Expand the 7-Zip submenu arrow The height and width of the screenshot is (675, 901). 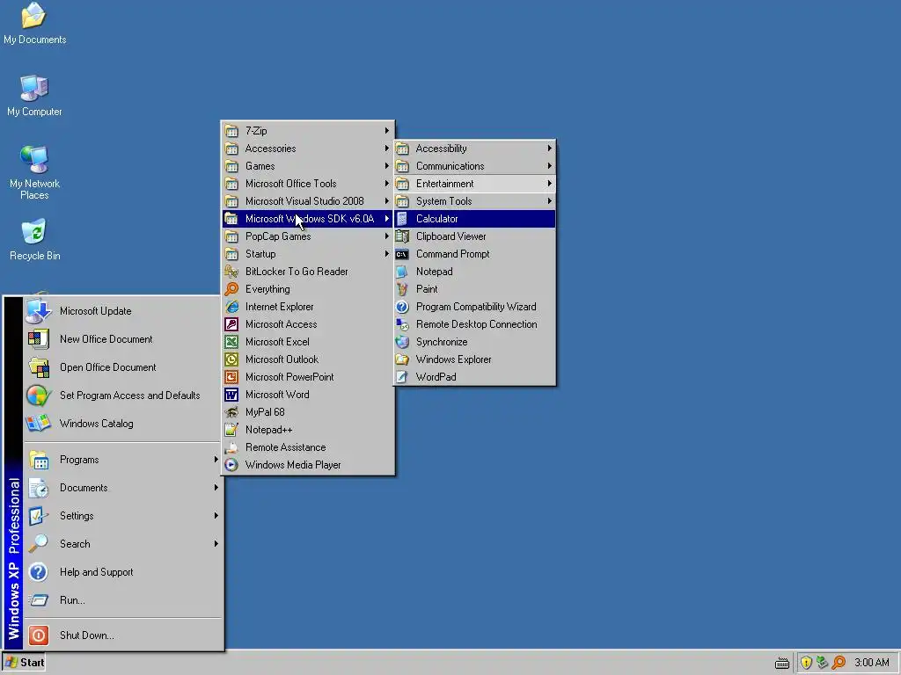pyautogui.click(x=387, y=131)
